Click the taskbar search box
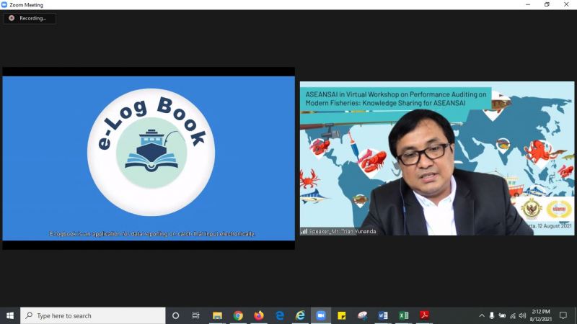The width and height of the screenshot is (577, 324). (x=92, y=315)
